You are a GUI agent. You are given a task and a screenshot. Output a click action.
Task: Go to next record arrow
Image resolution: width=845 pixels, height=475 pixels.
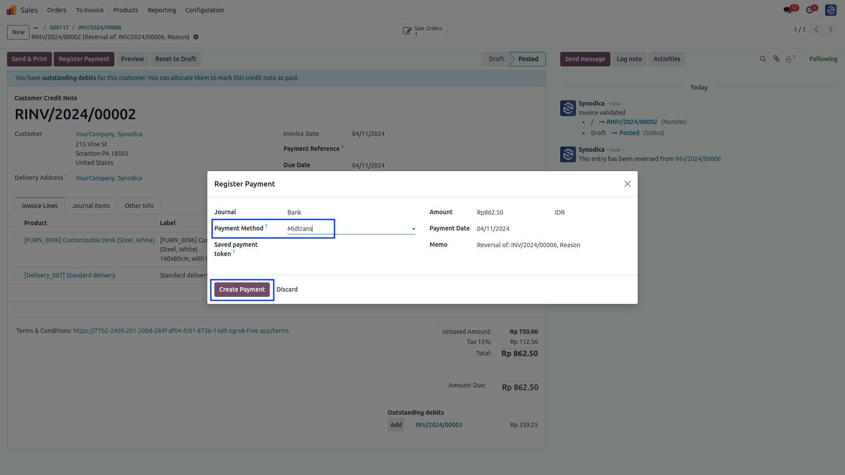831,29
